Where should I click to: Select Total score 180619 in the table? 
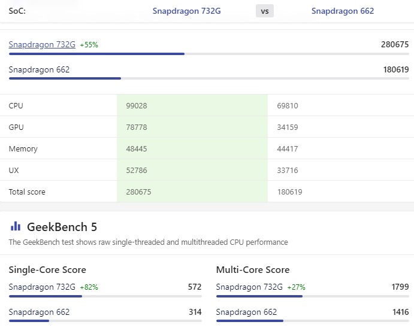tap(289, 192)
